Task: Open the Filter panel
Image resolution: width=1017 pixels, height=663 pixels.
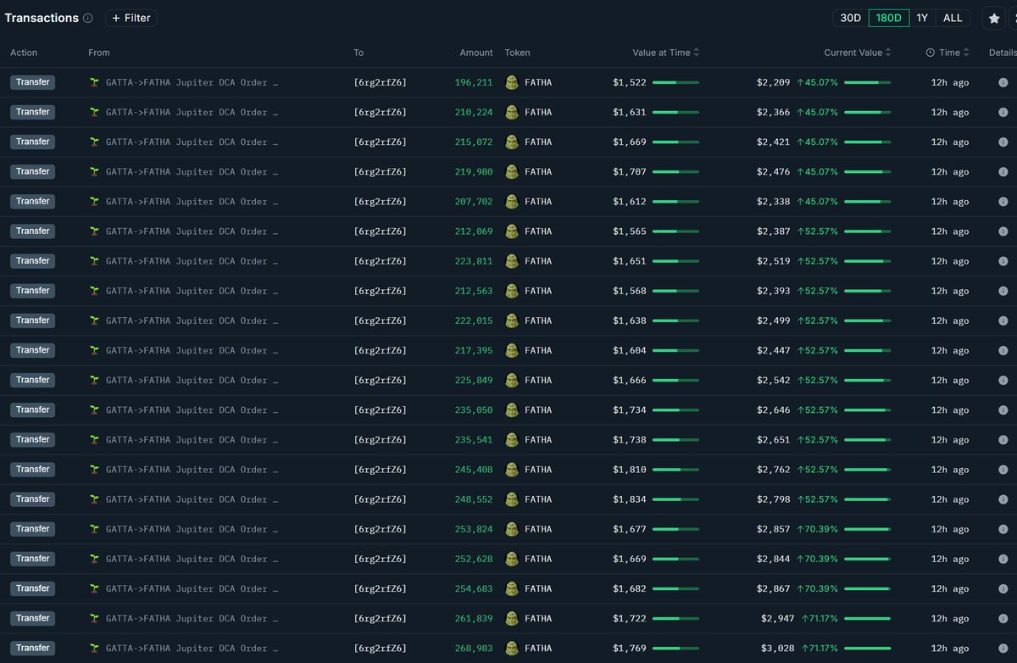Action: (131, 18)
